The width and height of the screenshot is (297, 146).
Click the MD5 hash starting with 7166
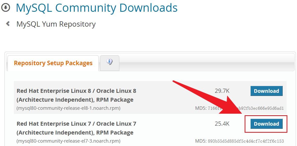click(245, 108)
